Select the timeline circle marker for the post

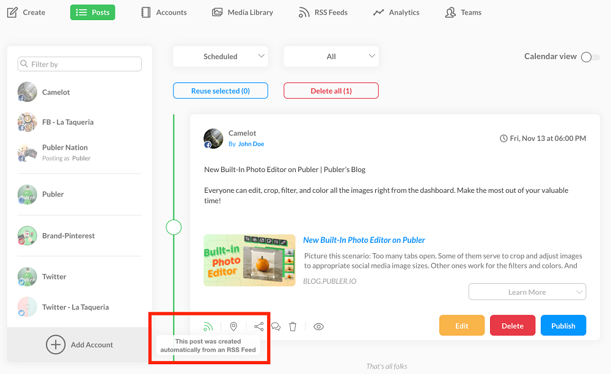point(174,228)
